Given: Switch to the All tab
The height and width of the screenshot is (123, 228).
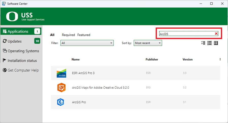Looking at the screenshot, I should (x=52, y=35).
